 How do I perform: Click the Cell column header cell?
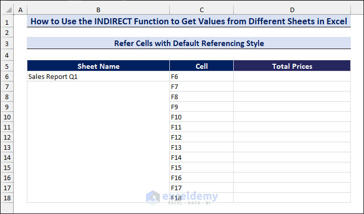pos(201,66)
